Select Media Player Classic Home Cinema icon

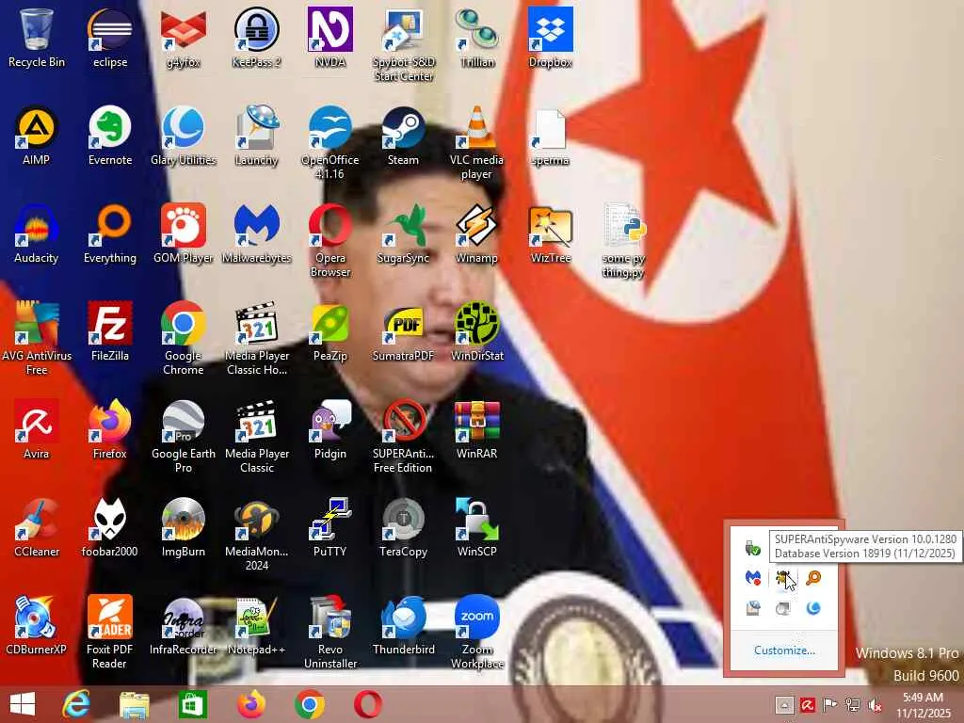click(256, 338)
